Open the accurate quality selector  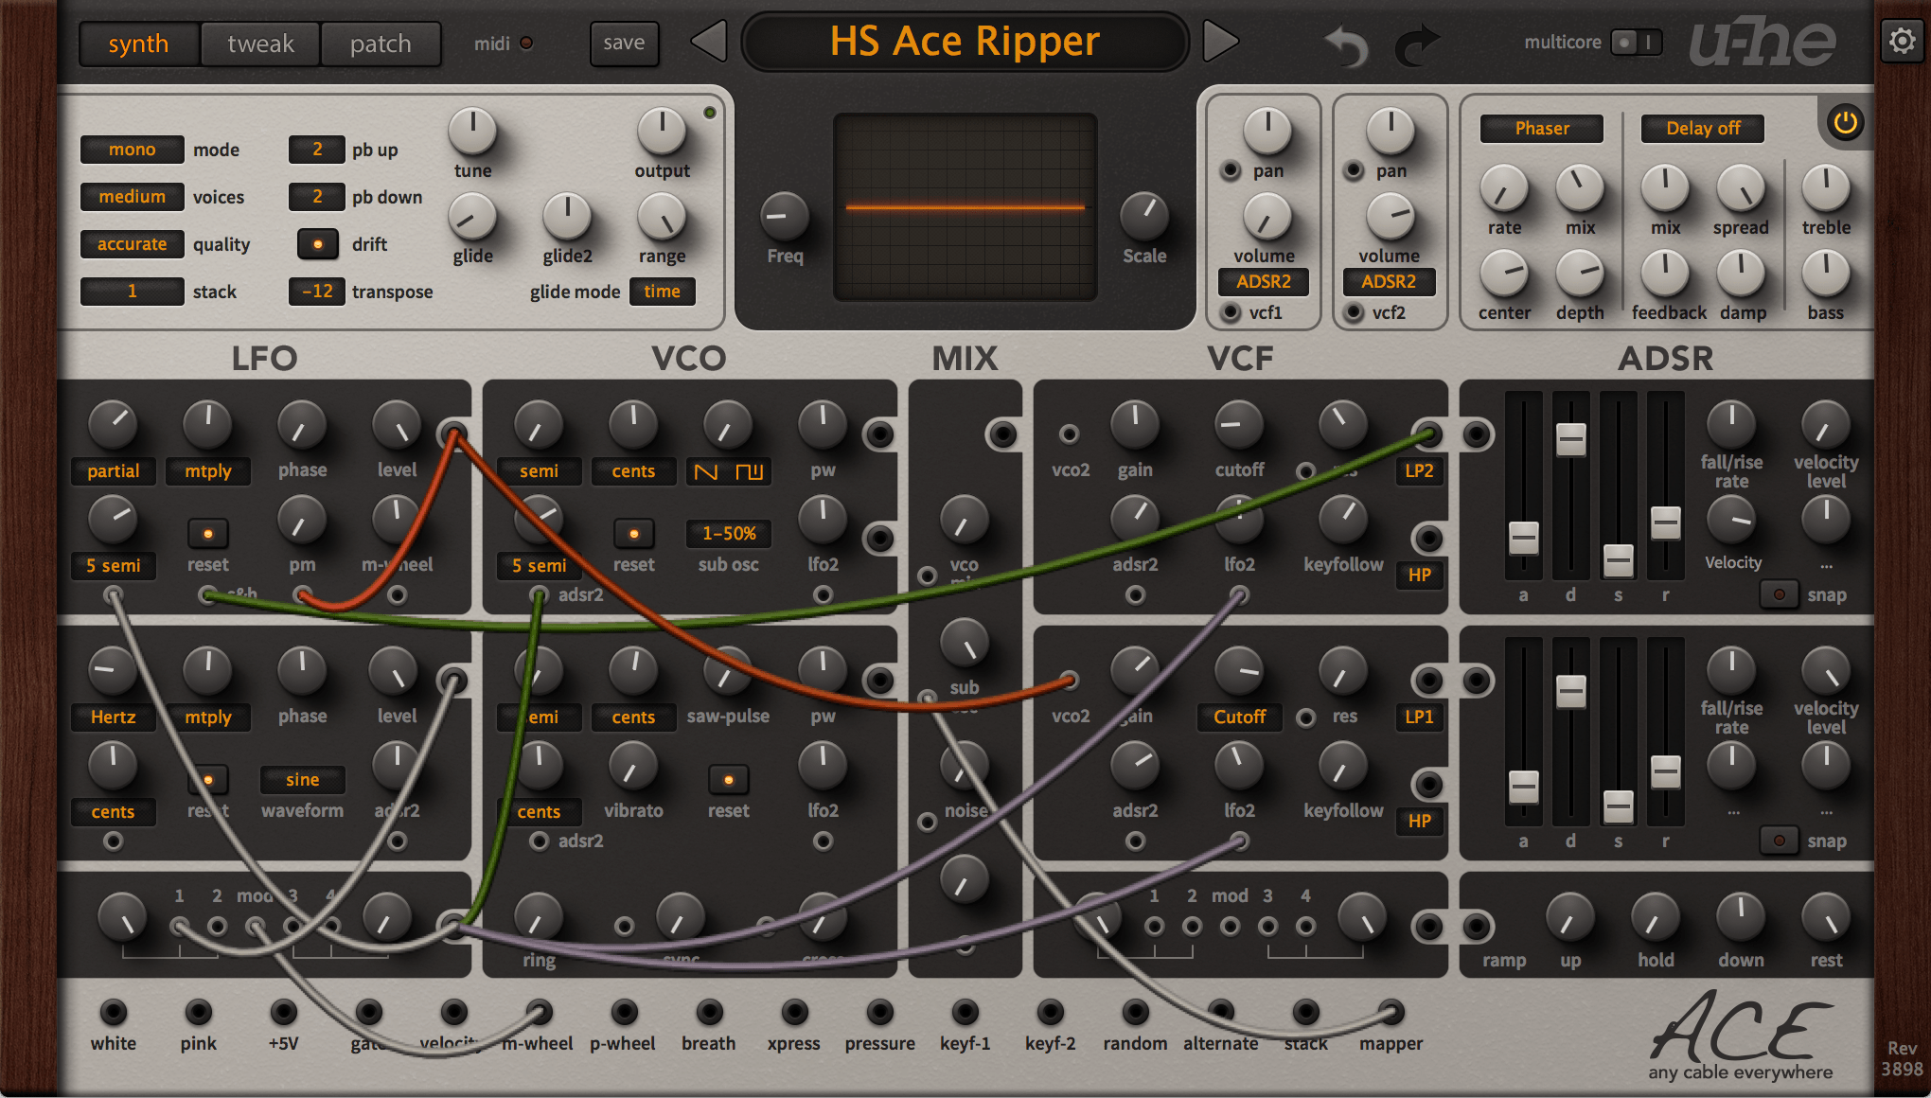[132, 244]
